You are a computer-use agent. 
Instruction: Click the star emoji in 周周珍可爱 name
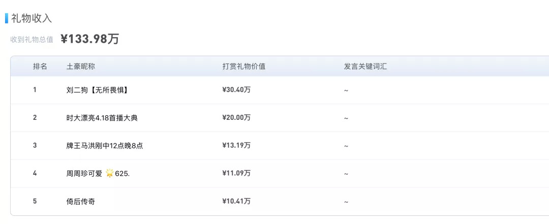point(110,174)
